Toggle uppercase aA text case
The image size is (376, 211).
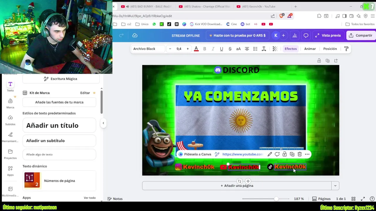(239, 49)
